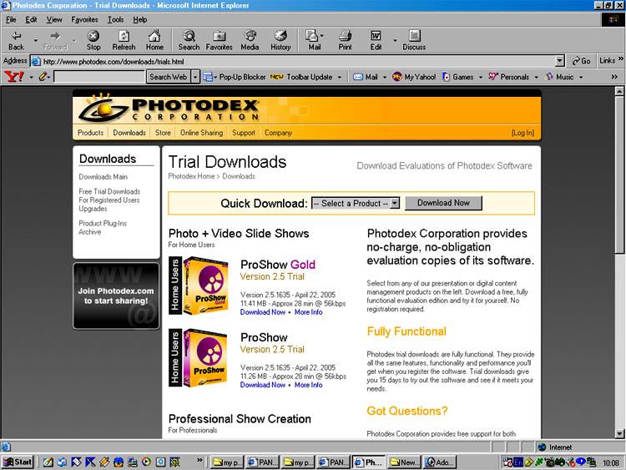The image size is (626, 470).
Task: Open the Tools menu
Action: 115,19
